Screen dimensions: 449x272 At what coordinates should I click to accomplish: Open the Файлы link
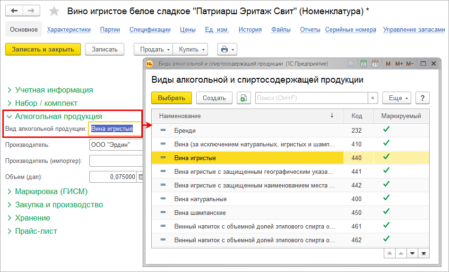281,29
